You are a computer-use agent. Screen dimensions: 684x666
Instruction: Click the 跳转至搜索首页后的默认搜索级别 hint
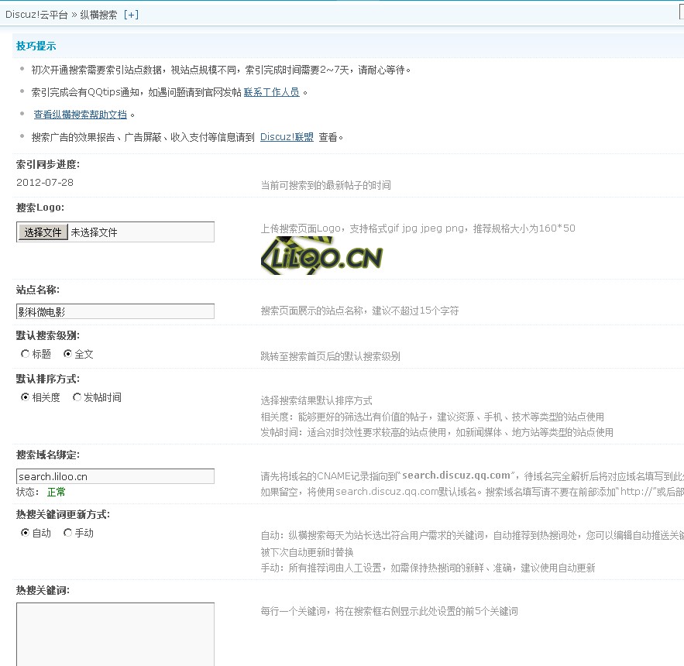[330, 356]
